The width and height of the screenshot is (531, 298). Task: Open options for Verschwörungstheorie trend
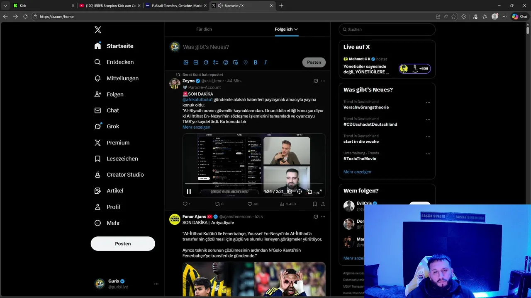click(428, 103)
